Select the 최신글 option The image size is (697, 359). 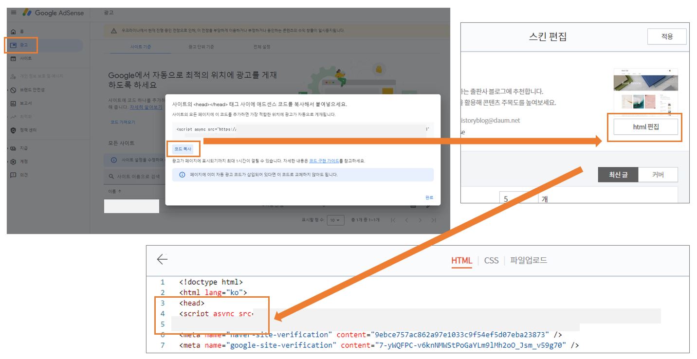(x=618, y=175)
